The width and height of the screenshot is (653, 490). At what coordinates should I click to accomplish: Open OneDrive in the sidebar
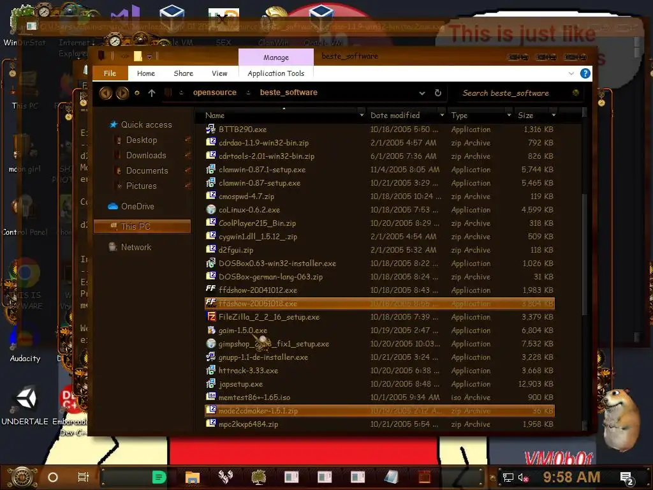131,206
